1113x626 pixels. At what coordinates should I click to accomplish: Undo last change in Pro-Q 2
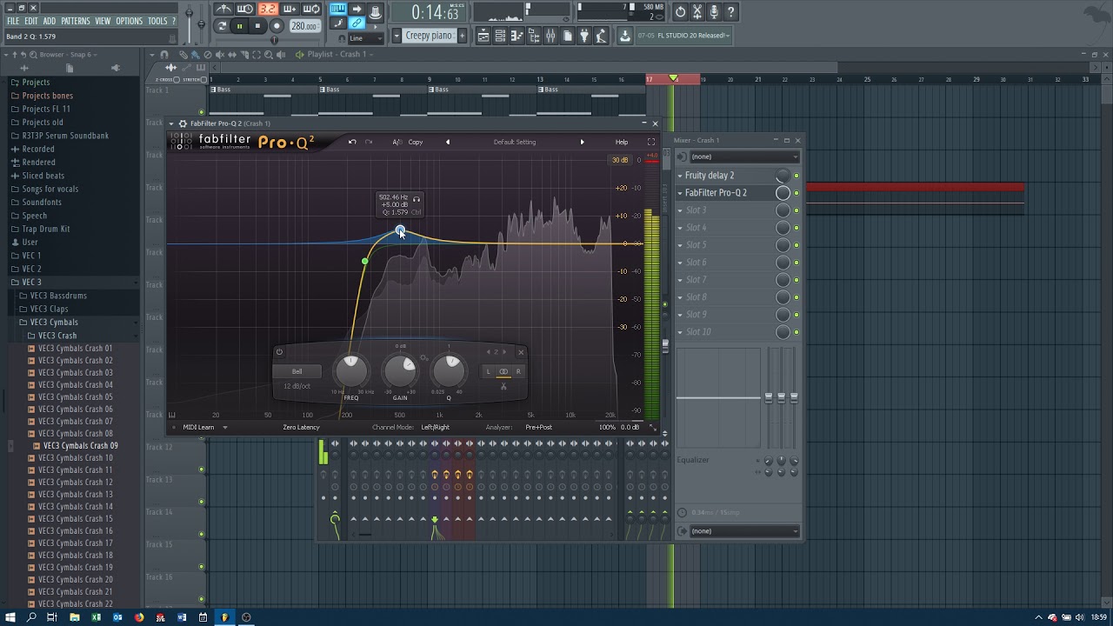[352, 142]
